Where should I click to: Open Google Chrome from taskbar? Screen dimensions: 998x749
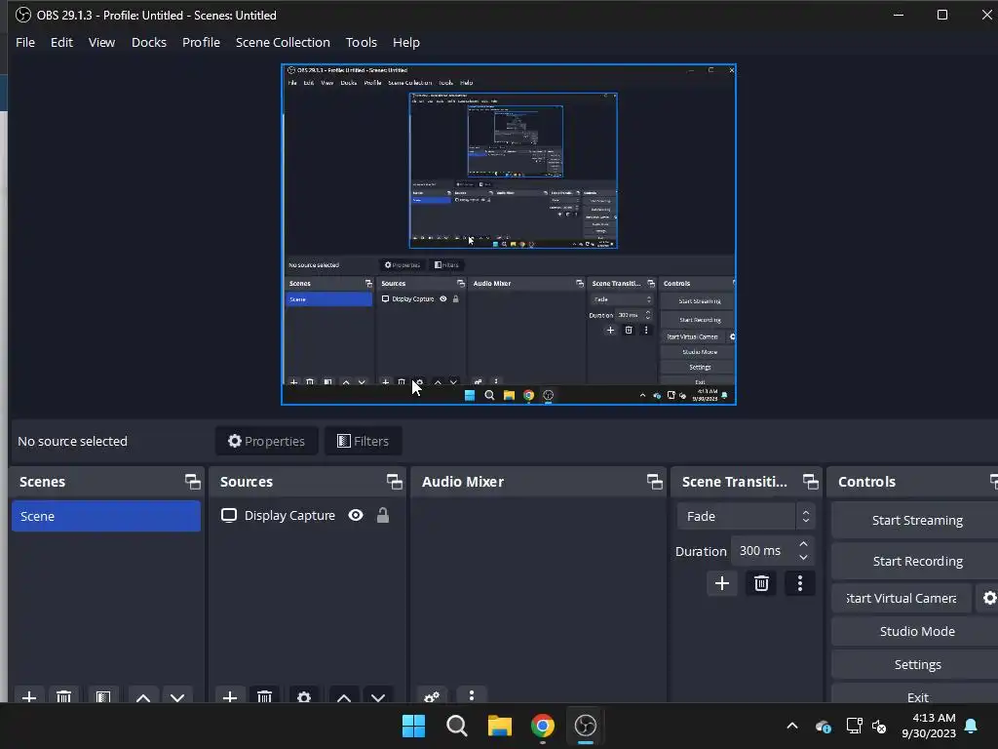click(542, 726)
